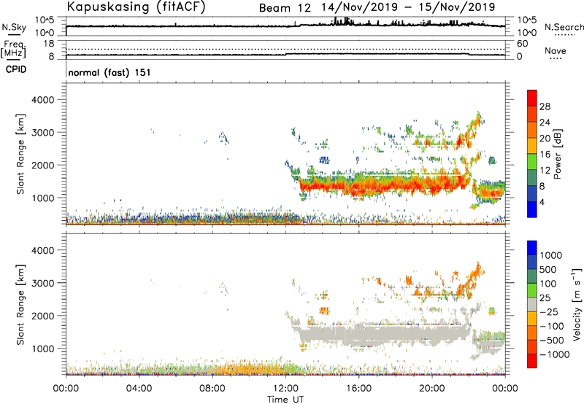Click the '14/Nov/2019 – 15/Nov/2019' date range
Viewport: 584px width, 404px height.
click(409, 7)
